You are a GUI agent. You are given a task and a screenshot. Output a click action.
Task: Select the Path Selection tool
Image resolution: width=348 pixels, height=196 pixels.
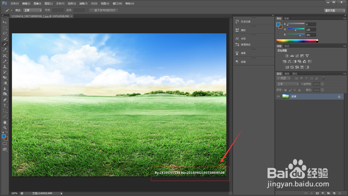[x=5, y=111]
